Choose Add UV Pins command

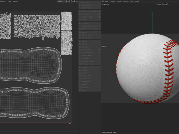tap(89, 2)
